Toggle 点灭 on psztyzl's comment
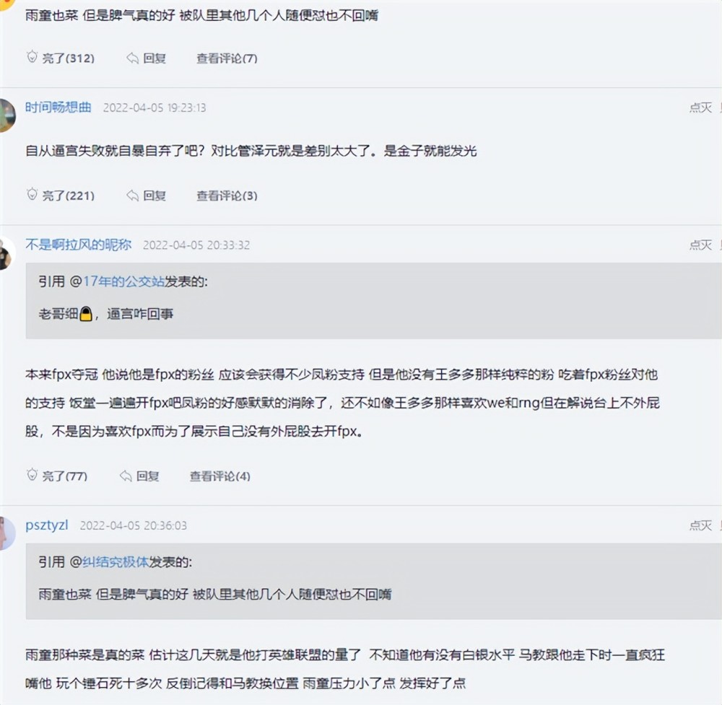722x705 pixels. pyautogui.click(x=700, y=525)
